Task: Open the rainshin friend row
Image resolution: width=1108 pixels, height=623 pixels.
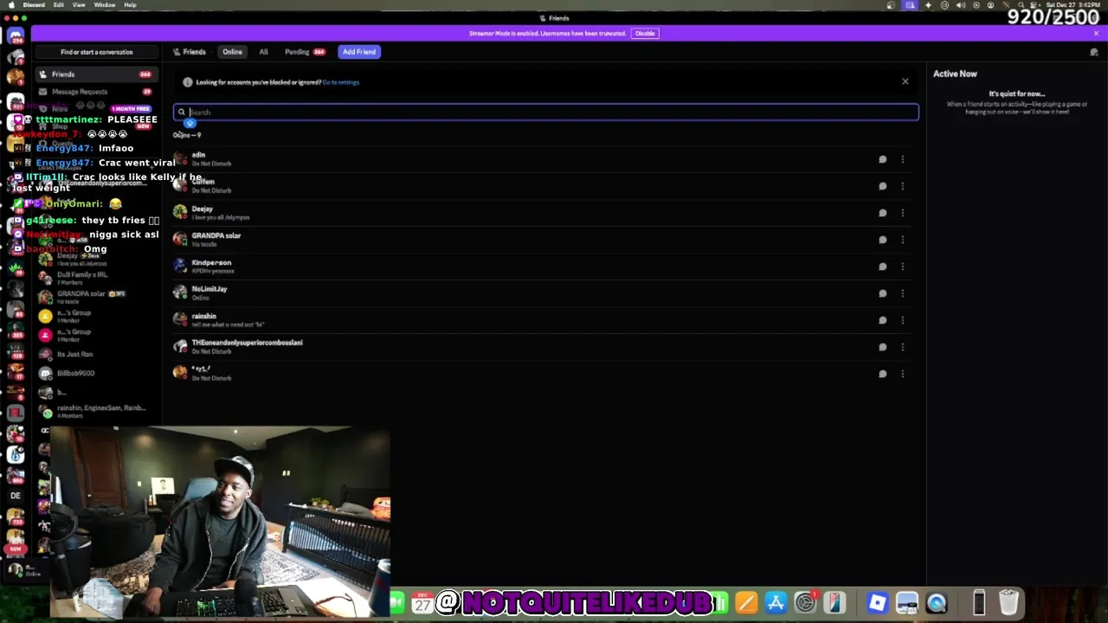Action: click(543, 320)
